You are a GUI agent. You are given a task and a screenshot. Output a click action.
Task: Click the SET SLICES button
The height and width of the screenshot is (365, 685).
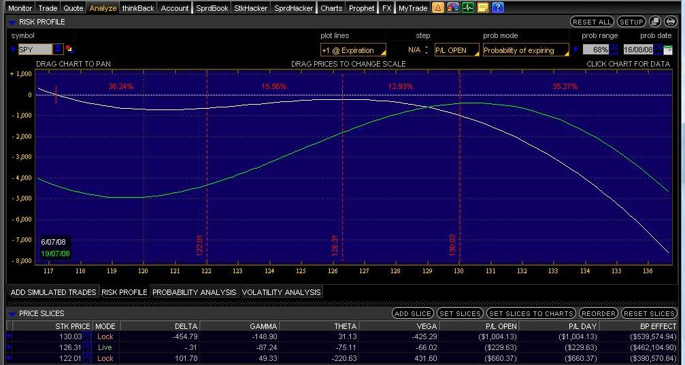[x=460, y=313]
